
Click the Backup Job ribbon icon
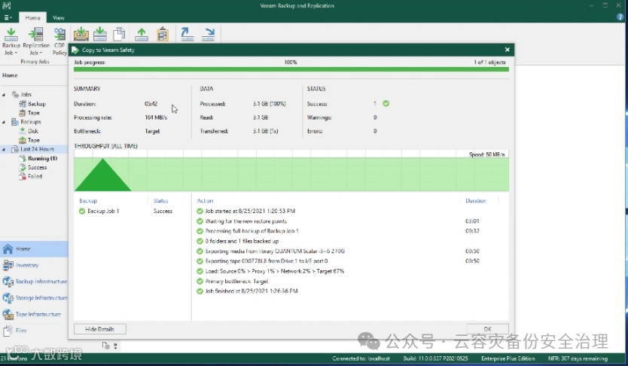point(11,35)
